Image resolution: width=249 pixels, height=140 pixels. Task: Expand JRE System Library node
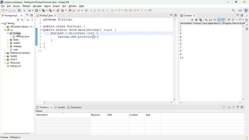pos(5,27)
